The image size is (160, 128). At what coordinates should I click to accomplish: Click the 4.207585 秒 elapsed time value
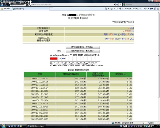pos(128,31)
